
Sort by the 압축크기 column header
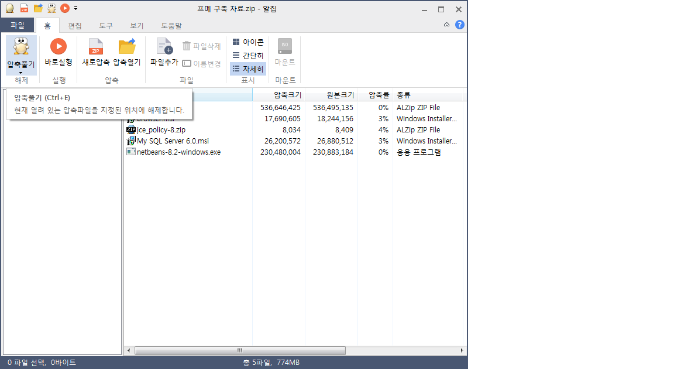278,95
